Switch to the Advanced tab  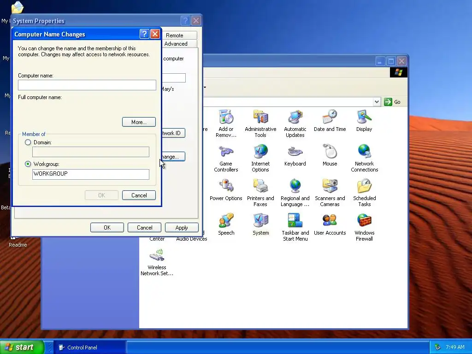(x=176, y=44)
